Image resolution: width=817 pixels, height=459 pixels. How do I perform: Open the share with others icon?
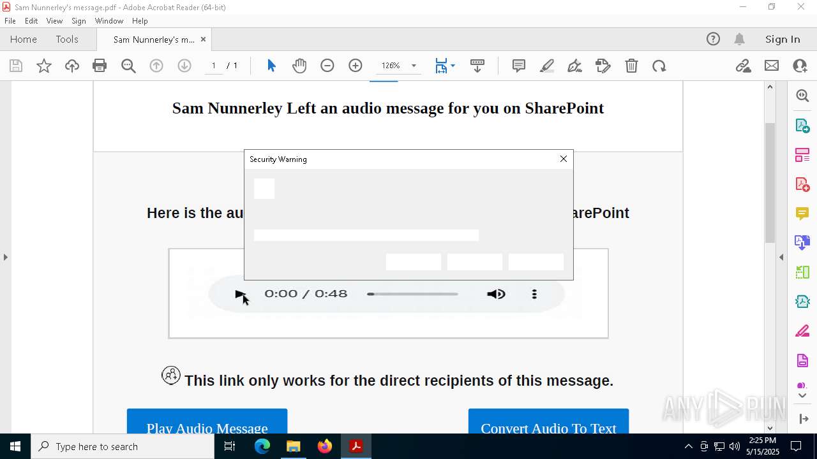tap(800, 66)
